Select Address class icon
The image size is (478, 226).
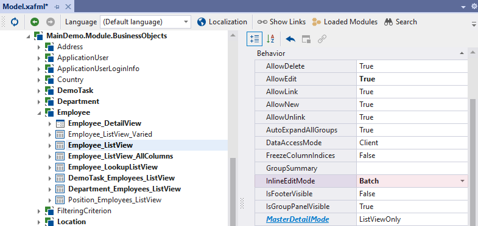[x=49, y=47]
